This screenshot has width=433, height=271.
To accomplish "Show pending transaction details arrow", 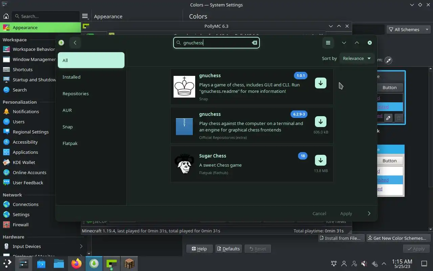I will (x=369, y=213).
